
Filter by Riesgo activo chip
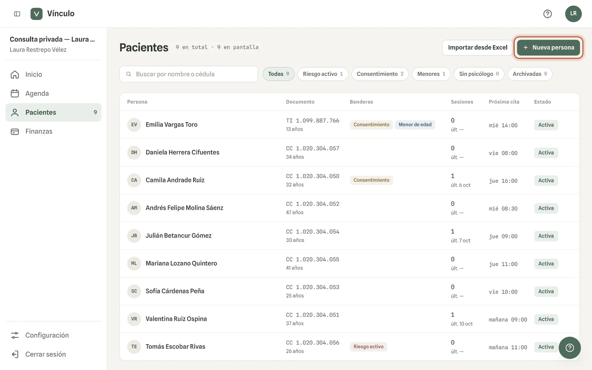(x=323, y=74)
